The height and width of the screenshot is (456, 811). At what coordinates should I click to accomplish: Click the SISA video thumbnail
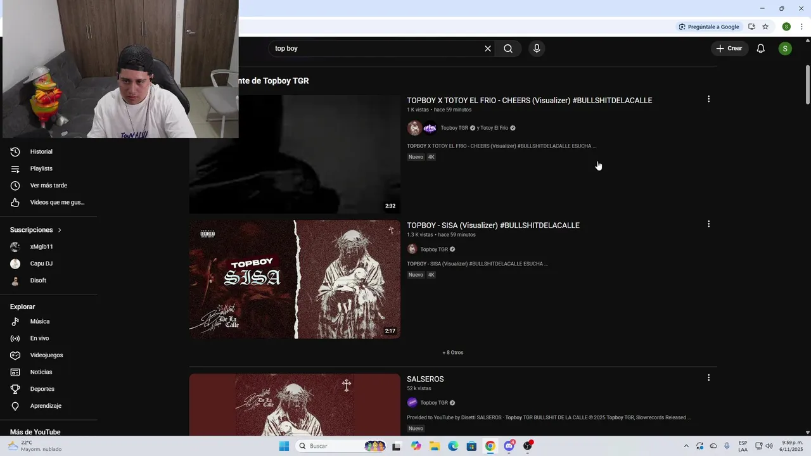coord(295,279)
